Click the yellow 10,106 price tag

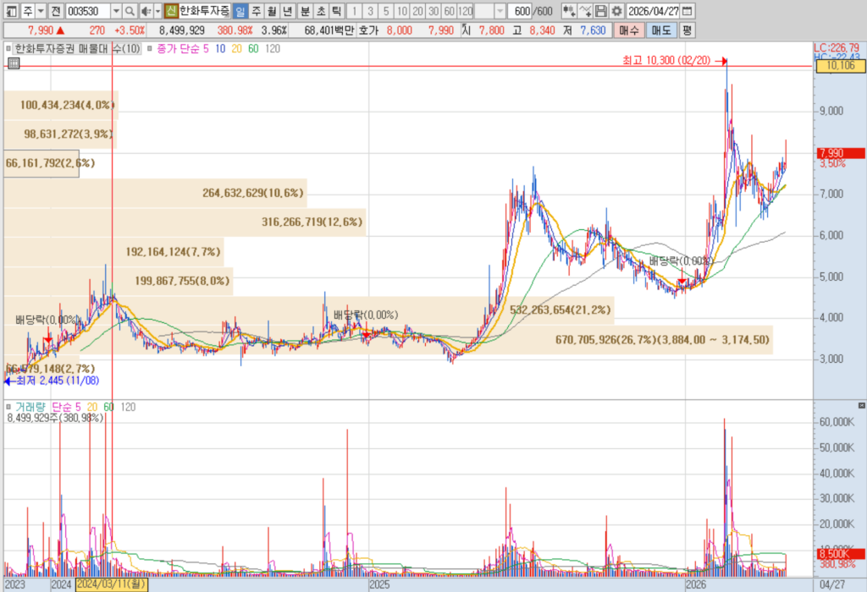click(840, 66)
